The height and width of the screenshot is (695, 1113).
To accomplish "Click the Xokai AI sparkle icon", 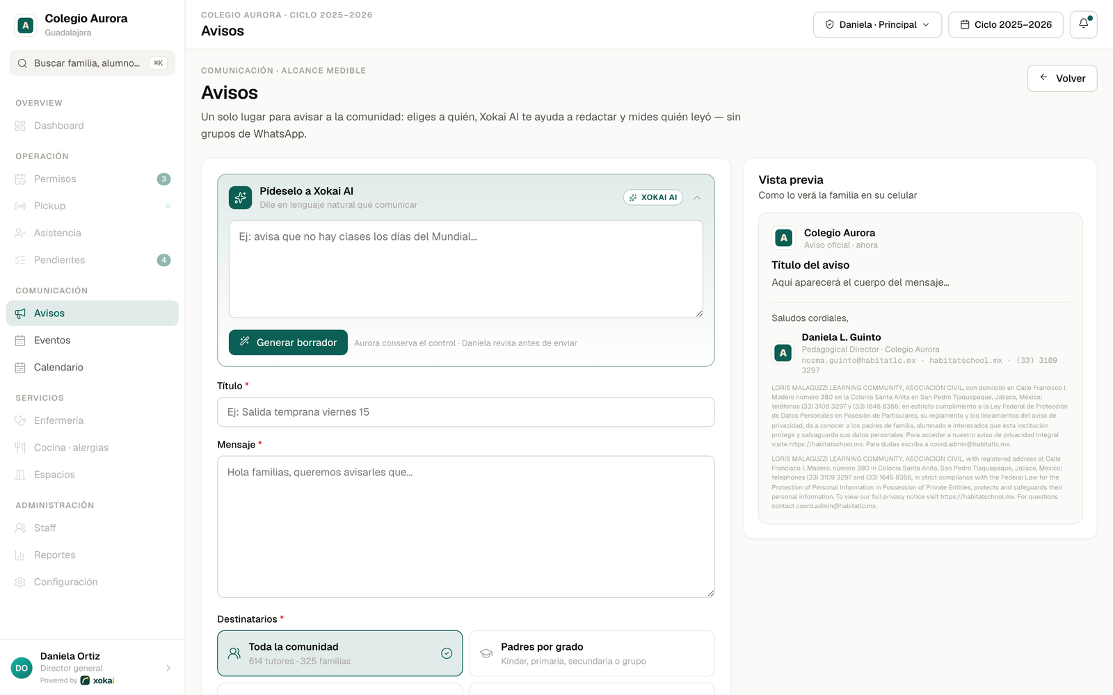I will (x=240, y=197).
